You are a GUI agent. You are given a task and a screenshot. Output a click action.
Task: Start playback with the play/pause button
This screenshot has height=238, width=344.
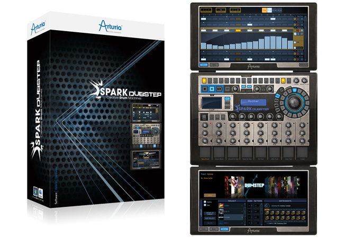click(x=220, y=89)
